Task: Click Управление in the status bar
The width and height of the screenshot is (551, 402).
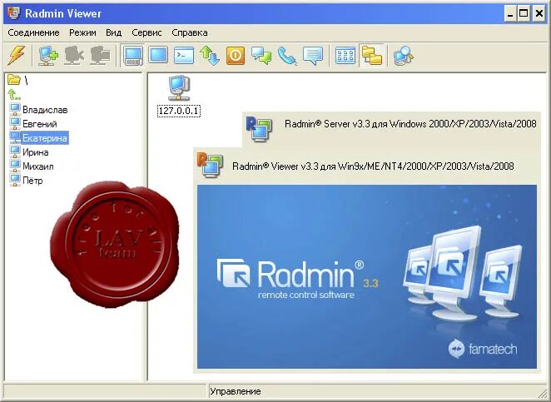Action: [236, 391]
